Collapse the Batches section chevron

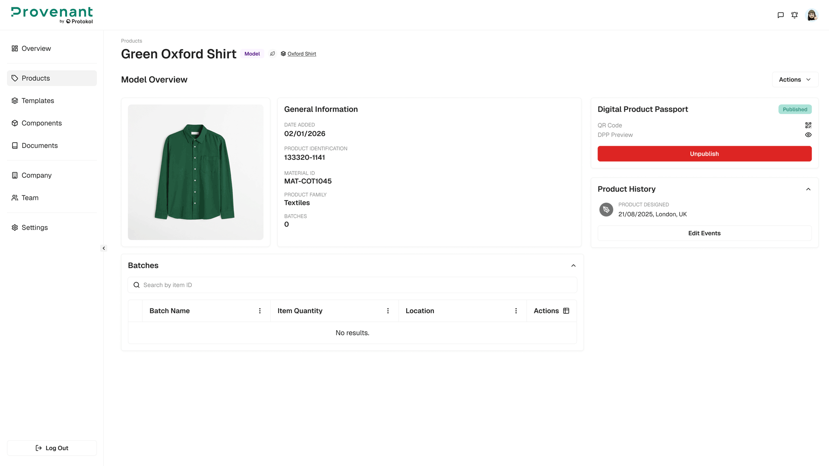(x=573, y=265)
